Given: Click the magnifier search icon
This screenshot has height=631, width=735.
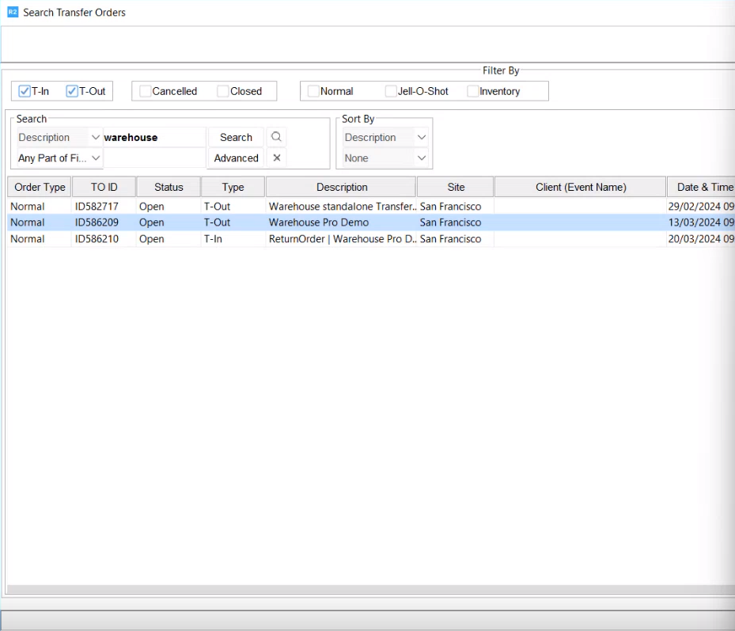Looking at the screenshot, I should pyautogui.click(x=276, y=137).
